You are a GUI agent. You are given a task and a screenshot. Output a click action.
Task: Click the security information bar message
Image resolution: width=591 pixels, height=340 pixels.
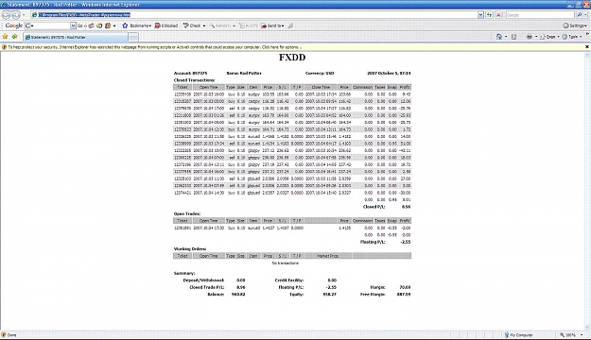pyautogui.click(x=154, y=47)
